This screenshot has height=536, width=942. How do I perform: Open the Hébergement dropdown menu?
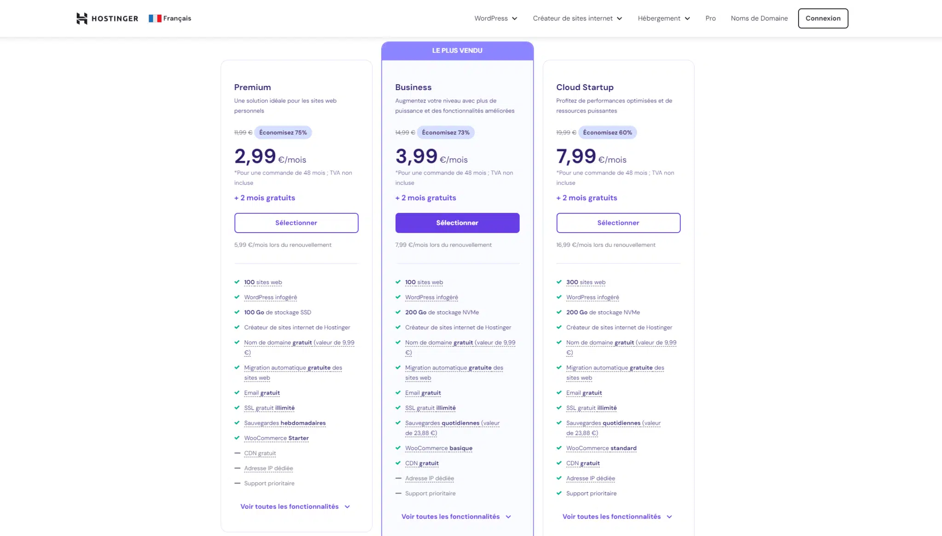point(664,18)
